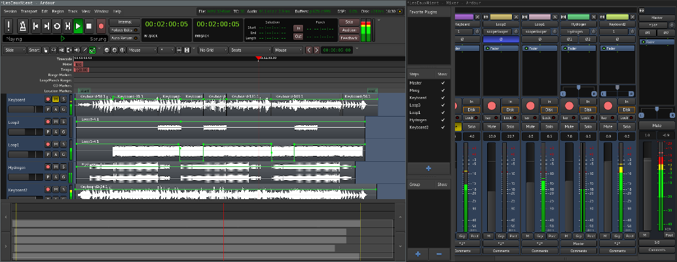The width and height of the screenshot is (677, 262).
Task: Open the Session menu
Action: pos(10,11)
